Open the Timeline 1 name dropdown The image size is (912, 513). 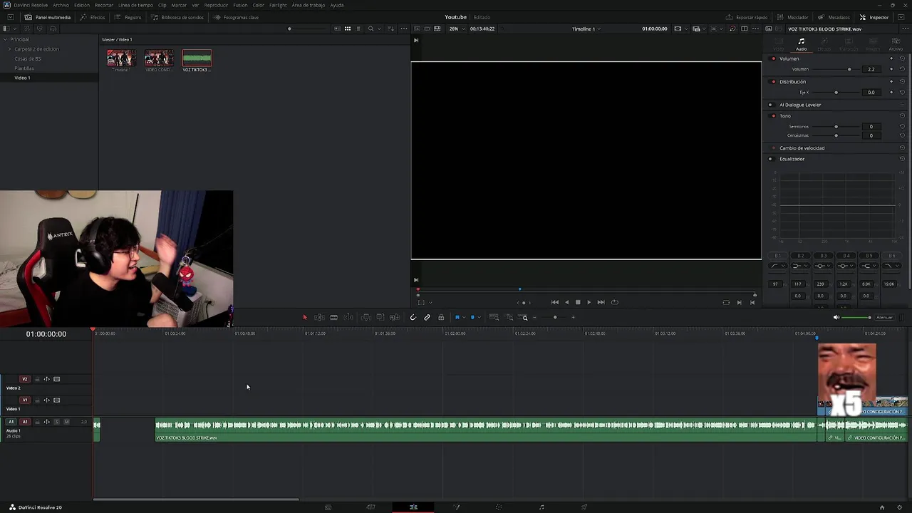click(586, 28)
